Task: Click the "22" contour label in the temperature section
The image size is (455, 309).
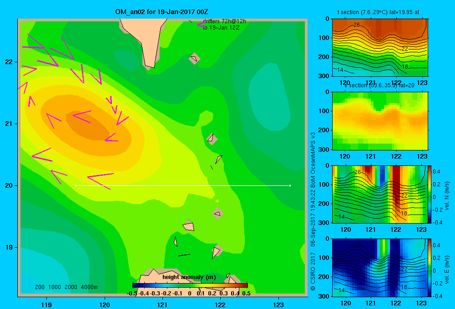Action: (405, 49)
